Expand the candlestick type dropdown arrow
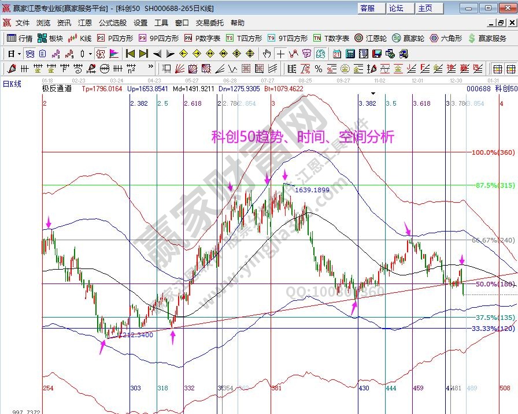This screenshot has height=414, width=518. pos(90,54)
